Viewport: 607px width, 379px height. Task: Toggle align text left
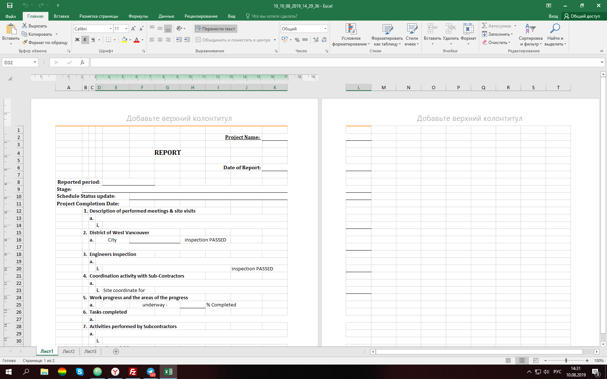[x=152, y=40]
